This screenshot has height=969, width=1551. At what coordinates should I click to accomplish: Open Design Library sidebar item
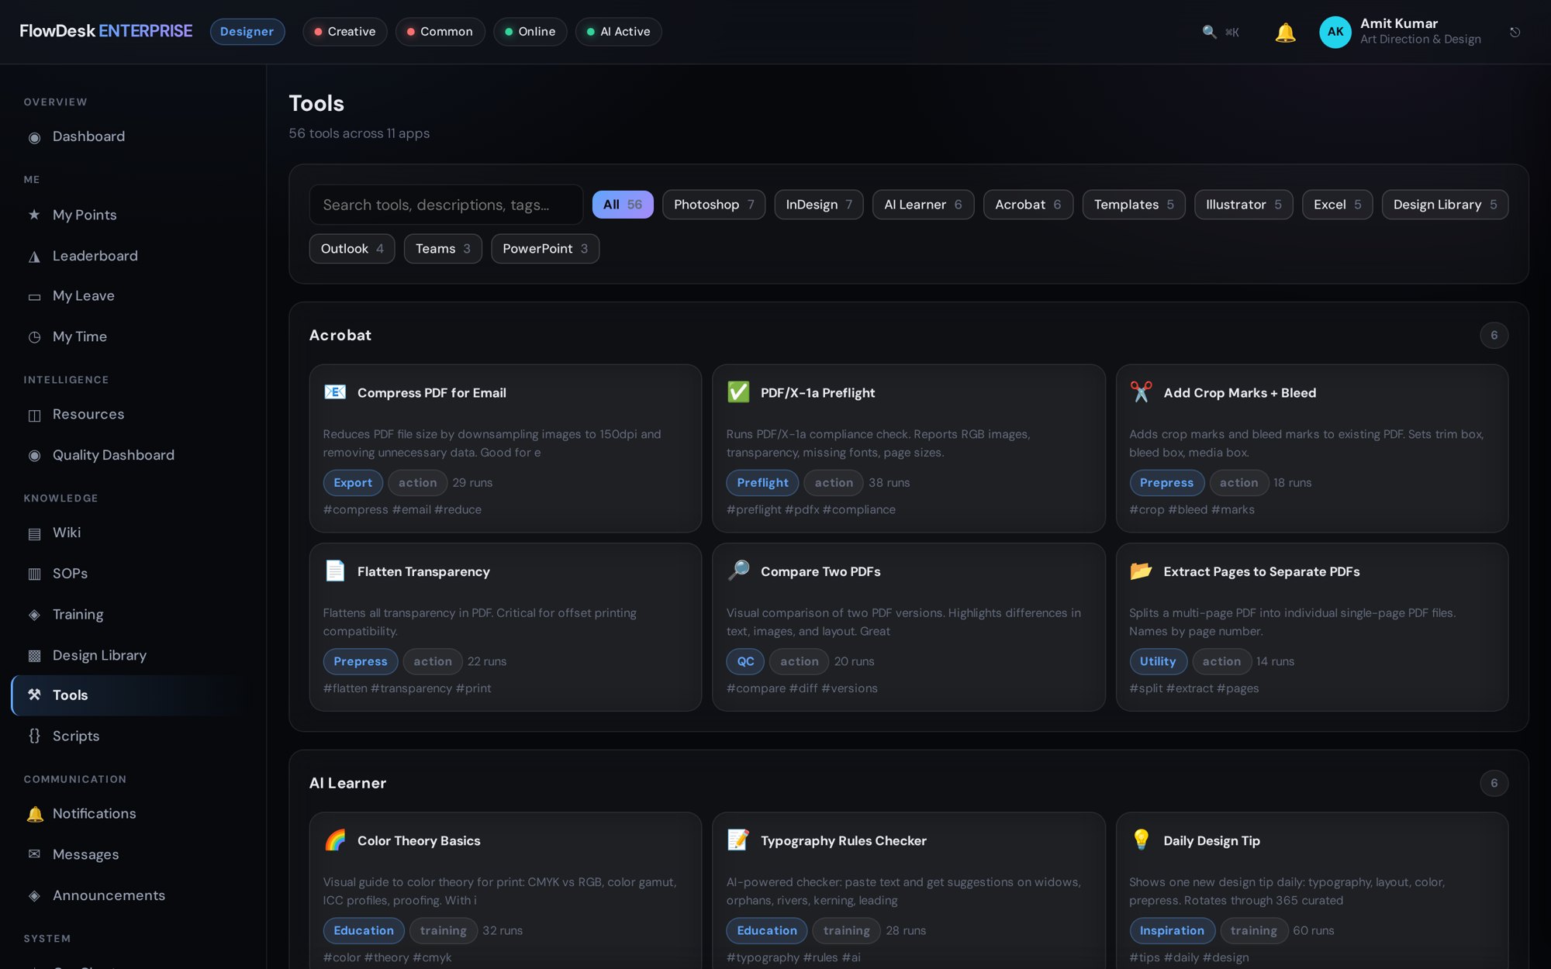[133, 655]
